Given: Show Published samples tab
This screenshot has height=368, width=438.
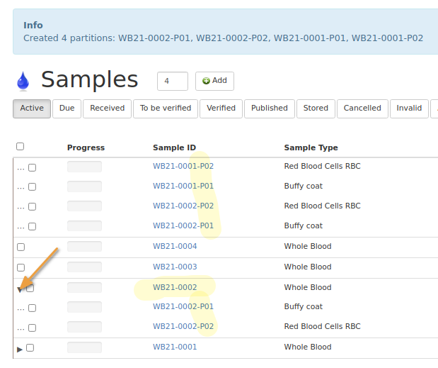Looking at the screenshot, I should tap(269, 108).
